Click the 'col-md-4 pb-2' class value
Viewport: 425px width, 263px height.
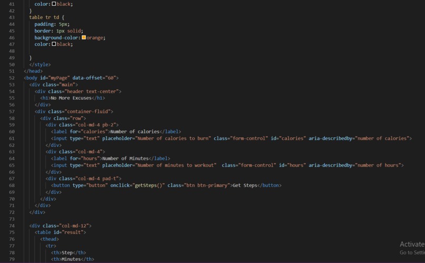(95, 125)
